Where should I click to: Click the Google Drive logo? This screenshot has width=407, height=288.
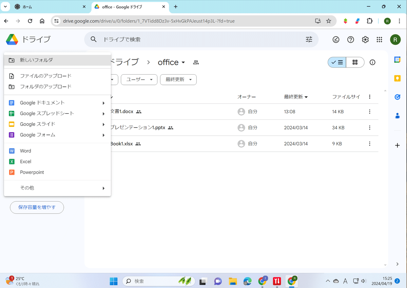(12, 39)
